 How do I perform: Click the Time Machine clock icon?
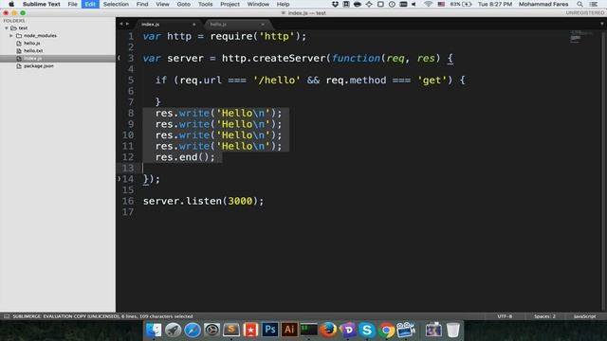click(392, 4)
